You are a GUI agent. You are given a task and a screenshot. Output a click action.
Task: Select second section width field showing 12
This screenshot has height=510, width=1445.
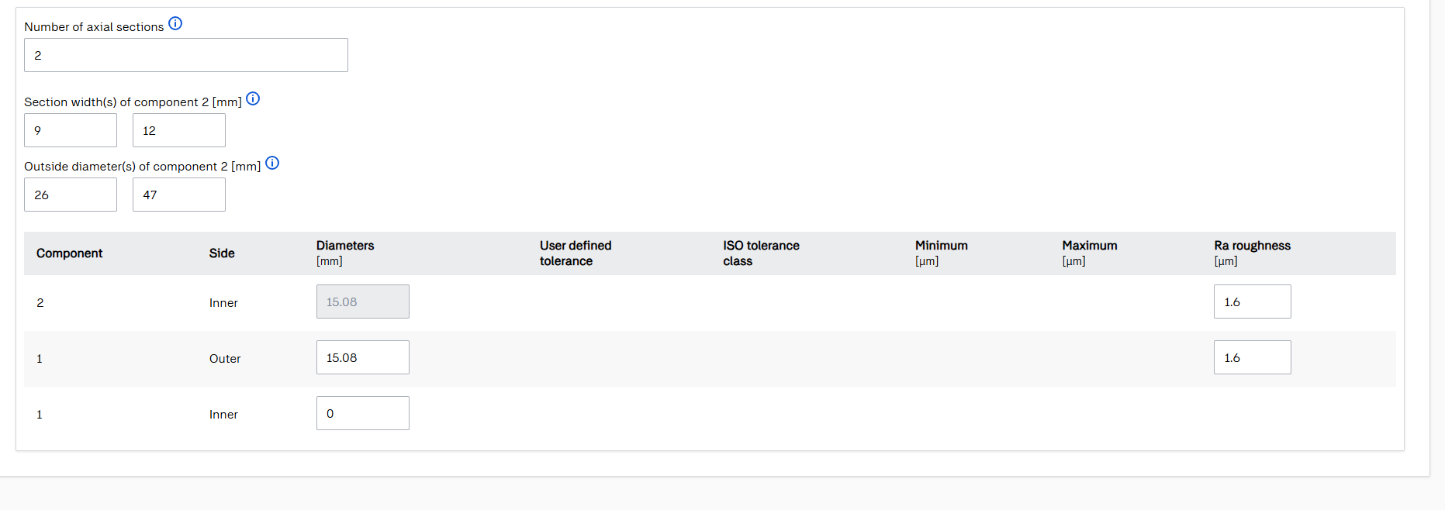click(x=179, y=130)
